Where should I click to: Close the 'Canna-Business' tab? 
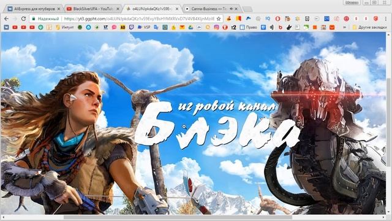tap(236, 9)
